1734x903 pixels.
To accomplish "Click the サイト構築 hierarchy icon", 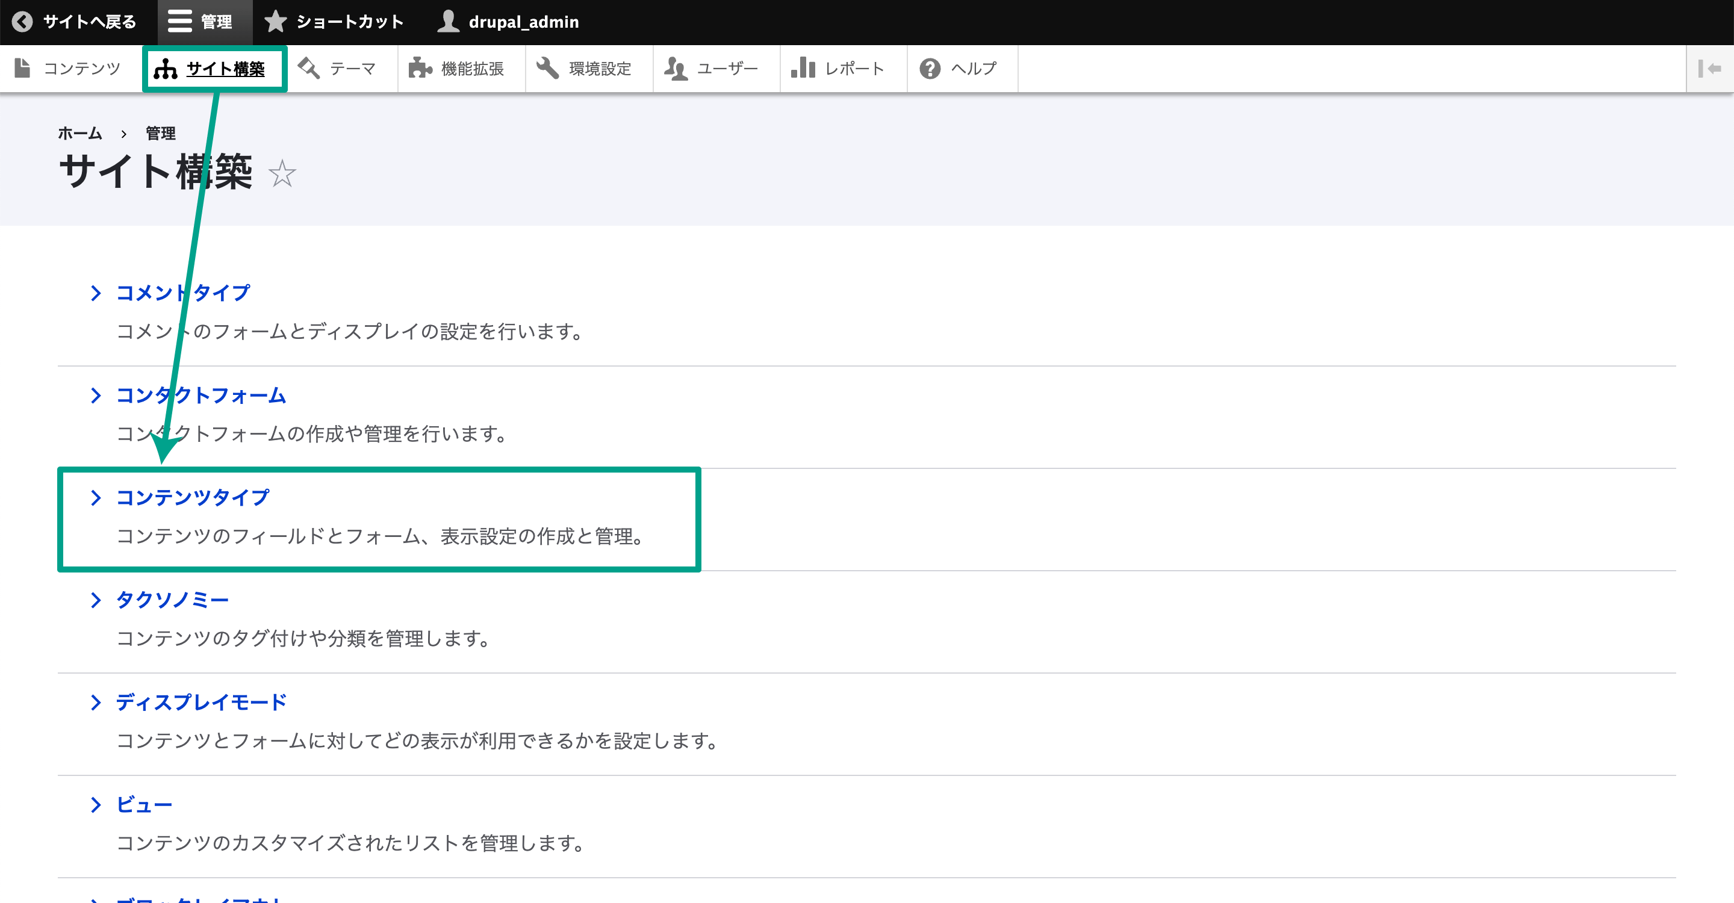I will pos(166,69).
